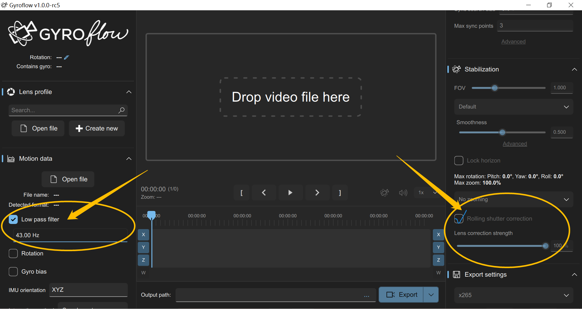Click the rotation edit pencil icon
582x309 pixels.
click(67, 58)
